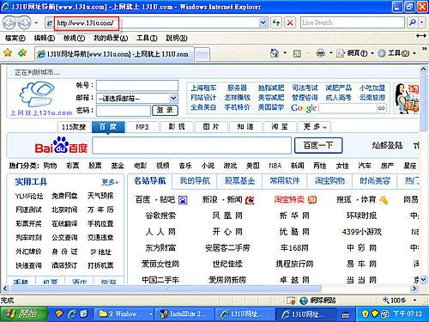Click the Add to Favorites star-plus icon

click(22, 52)
